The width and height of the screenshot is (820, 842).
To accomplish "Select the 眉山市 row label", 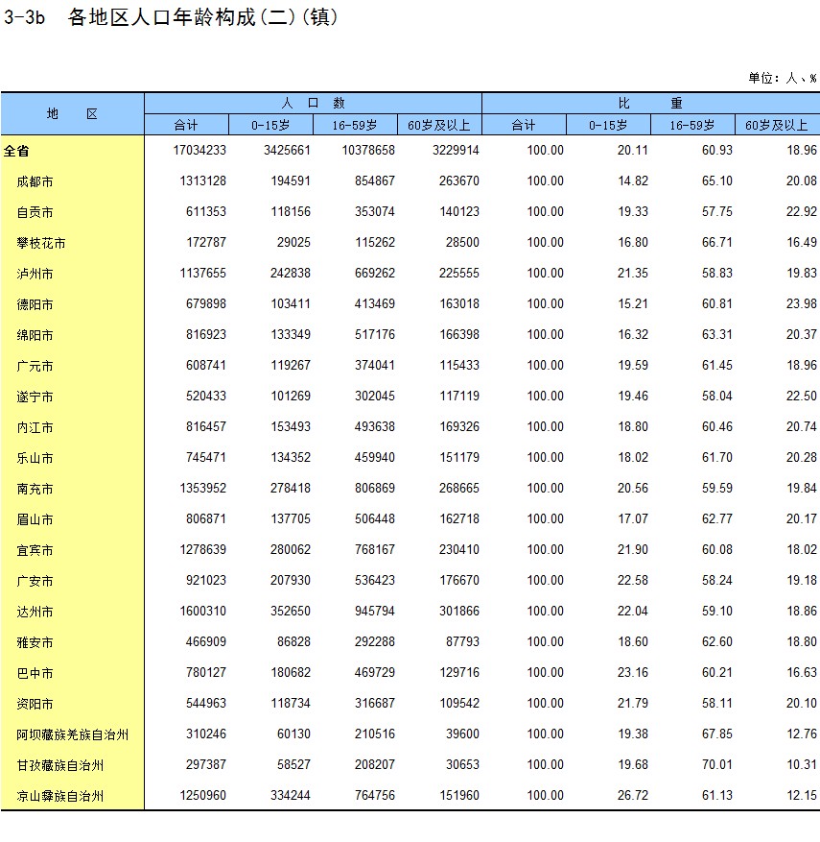I will (x=35, y=519).
